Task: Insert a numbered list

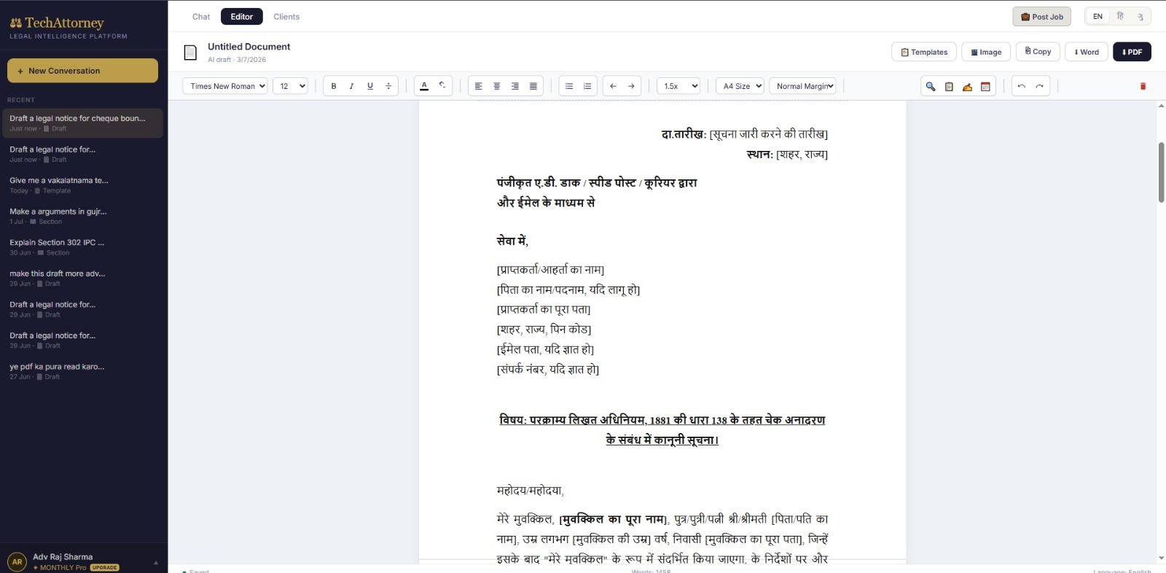Action: [x=587, y=86]
